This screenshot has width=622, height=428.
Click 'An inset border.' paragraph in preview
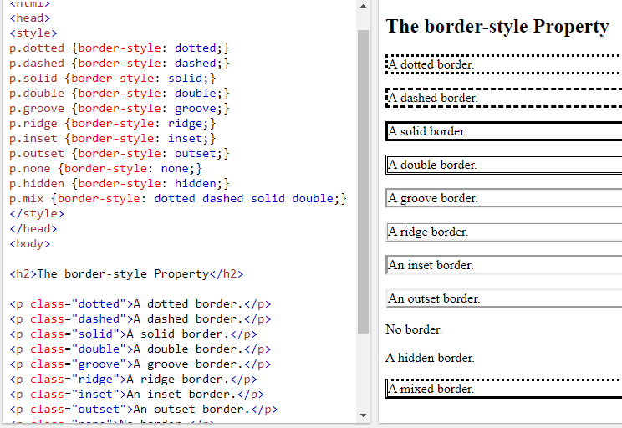coord(503,265)
